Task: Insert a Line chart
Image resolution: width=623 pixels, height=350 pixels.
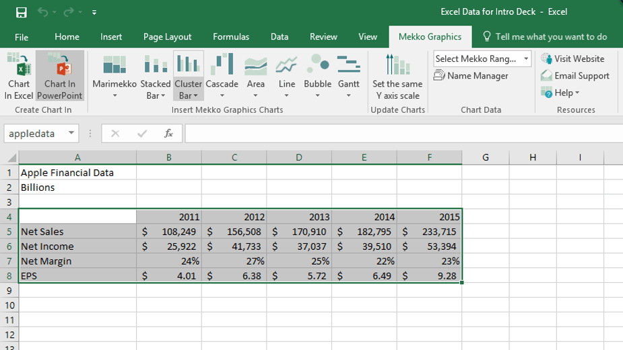Action: (287, 75)
